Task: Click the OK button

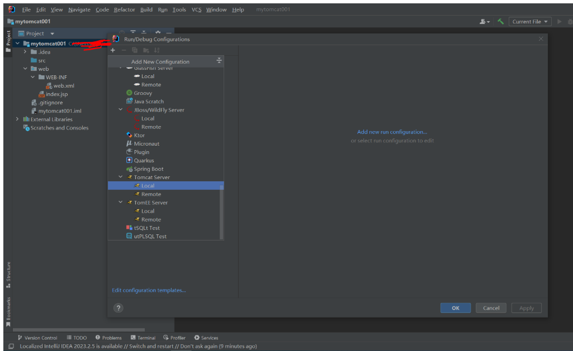Action: coord(456,308)
